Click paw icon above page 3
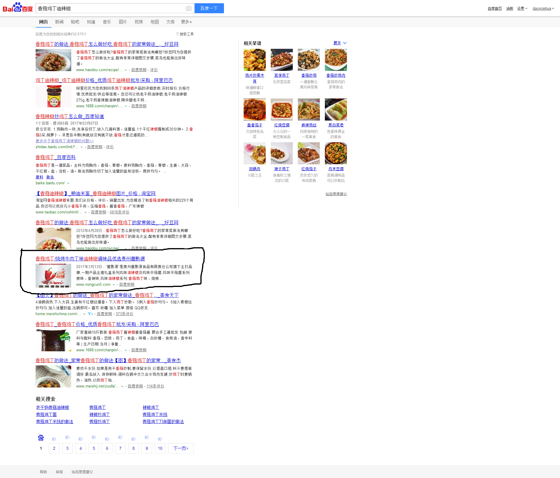This screenshot has height=478, width=560. point(67,437)
